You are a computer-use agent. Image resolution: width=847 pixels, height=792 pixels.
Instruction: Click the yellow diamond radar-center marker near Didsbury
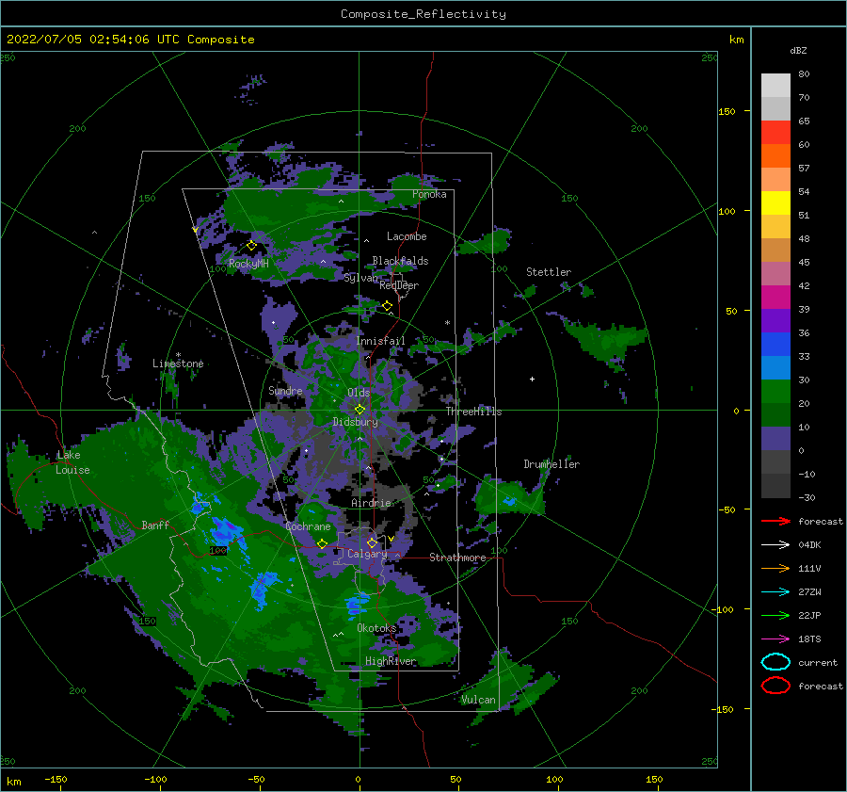[360, 410]
